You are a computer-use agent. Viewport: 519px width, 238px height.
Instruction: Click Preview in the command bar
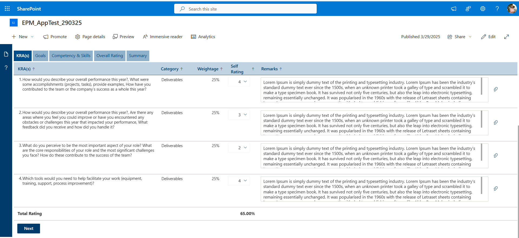(123, 37)
